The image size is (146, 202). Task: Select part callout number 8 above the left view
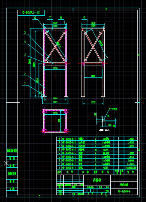point(61,18)
